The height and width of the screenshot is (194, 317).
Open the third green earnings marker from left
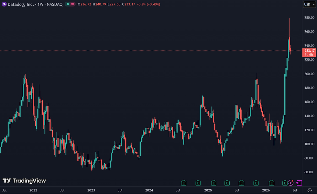[213, 183]
